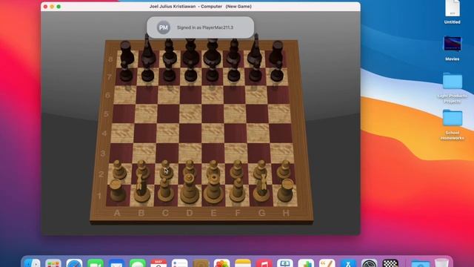Select the white king on E1
Screen dimensions: 474x267
(213, 189)
